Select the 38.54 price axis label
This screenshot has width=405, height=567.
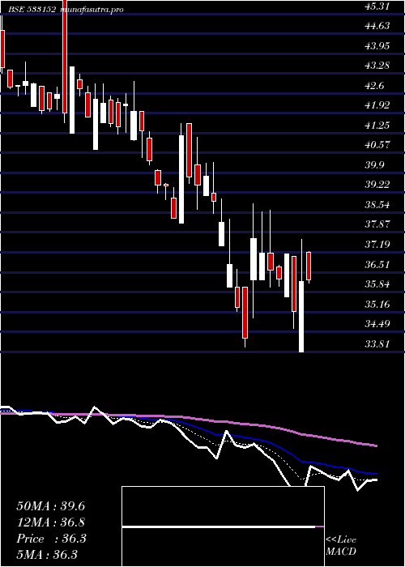click(377, 206)
